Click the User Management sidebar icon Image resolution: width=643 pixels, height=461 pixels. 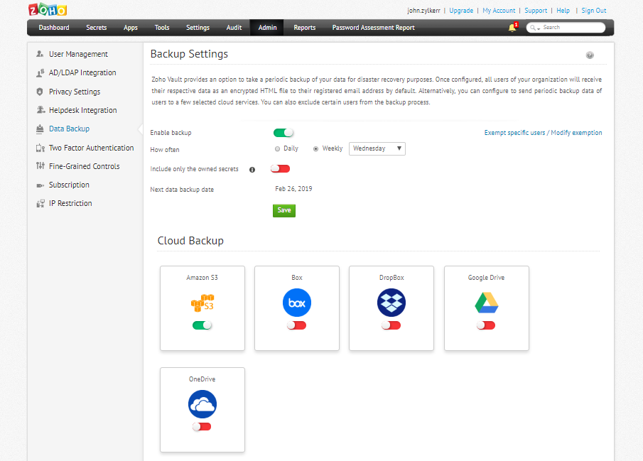click(x=40, y=54)
